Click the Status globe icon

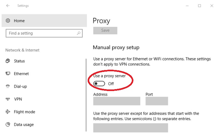click(8, 61)
